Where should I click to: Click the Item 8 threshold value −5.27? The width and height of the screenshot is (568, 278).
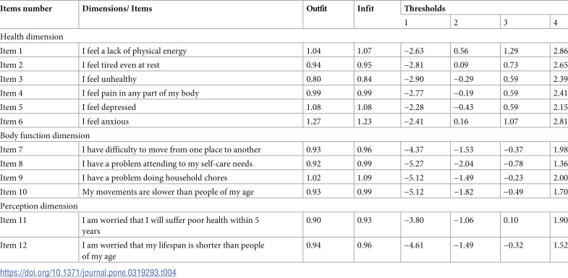tap(414, 164)
